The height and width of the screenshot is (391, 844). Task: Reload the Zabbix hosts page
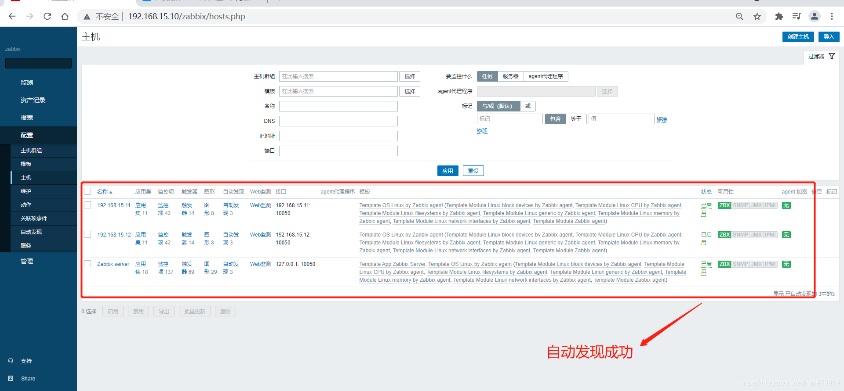[47, 16]
